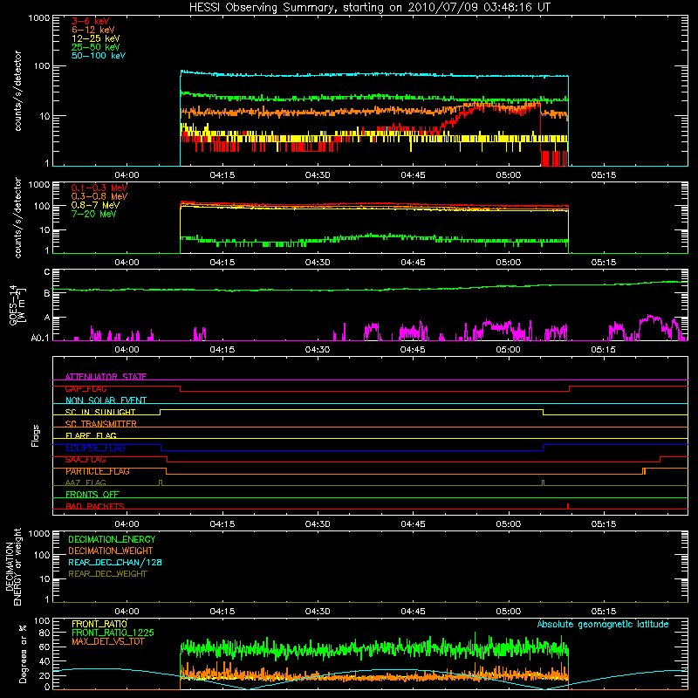Click 04:00 tick under the keV plot
Image resolution: width=698 pixels, height=698 pixels.
click(x=127, y=175)
